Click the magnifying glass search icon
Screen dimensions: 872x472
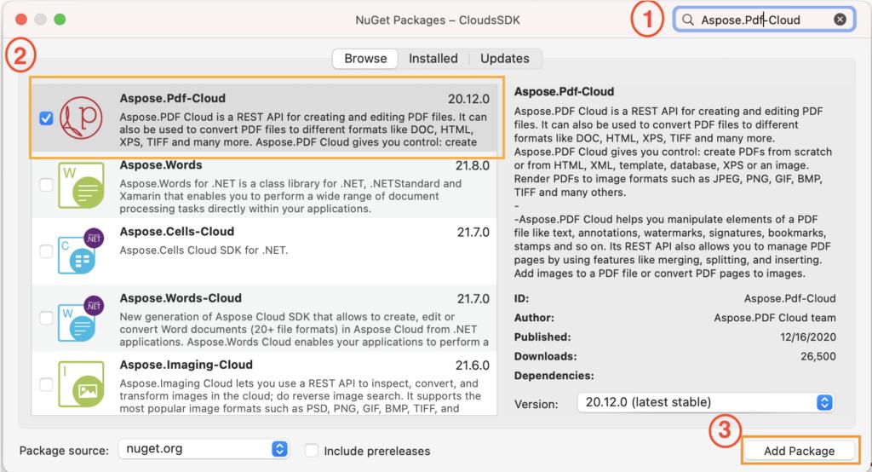[688, 20]
